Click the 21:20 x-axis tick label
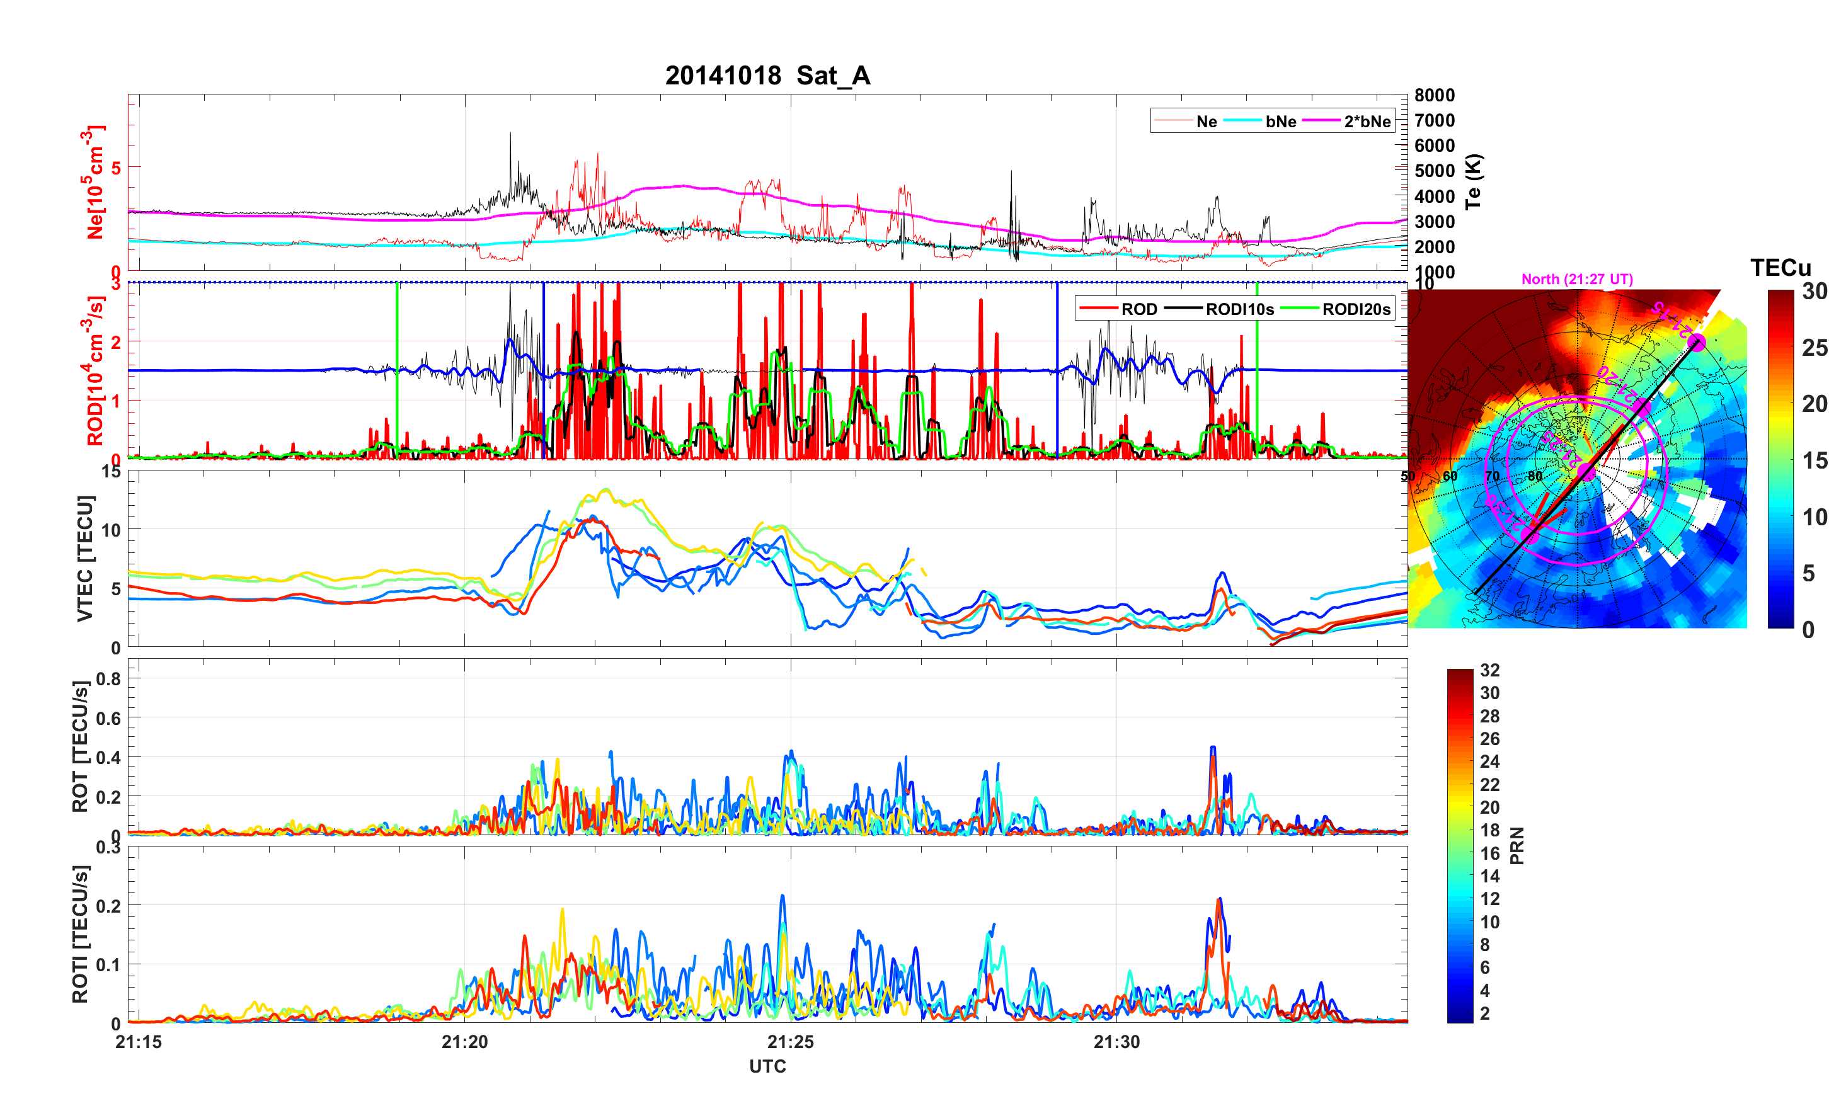Screen dimensions: 1829x1106 [x=465, y=1042]
